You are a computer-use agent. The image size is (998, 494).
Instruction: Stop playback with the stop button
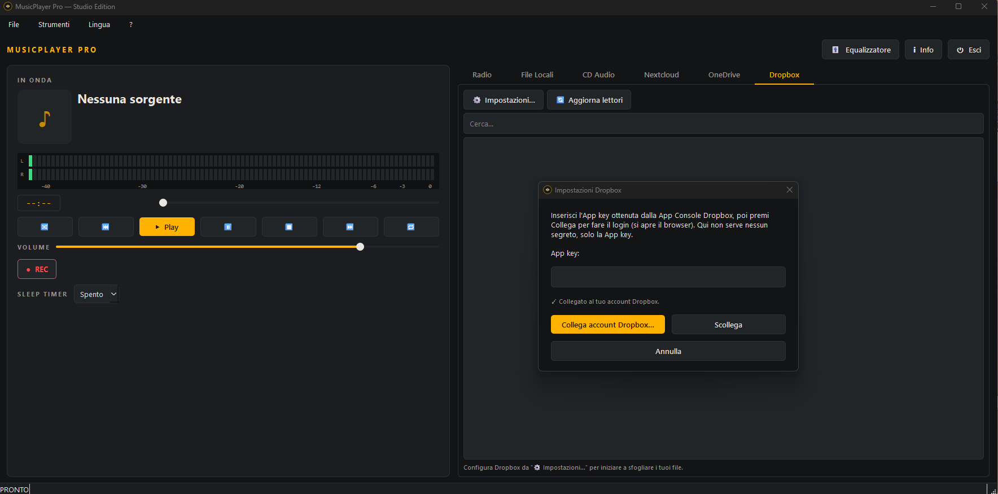(x=289, y=227)
